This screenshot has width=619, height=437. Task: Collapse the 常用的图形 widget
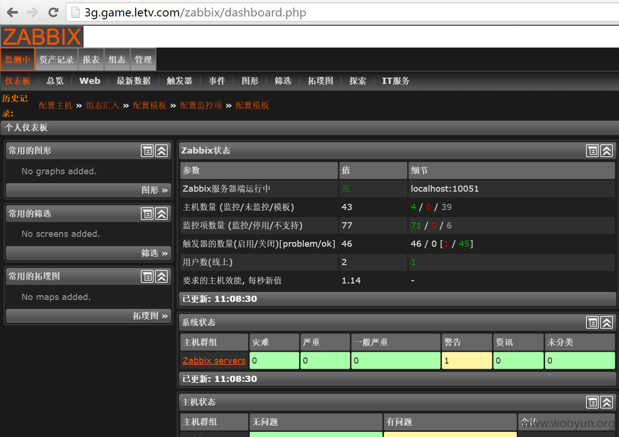click(162, 151)
